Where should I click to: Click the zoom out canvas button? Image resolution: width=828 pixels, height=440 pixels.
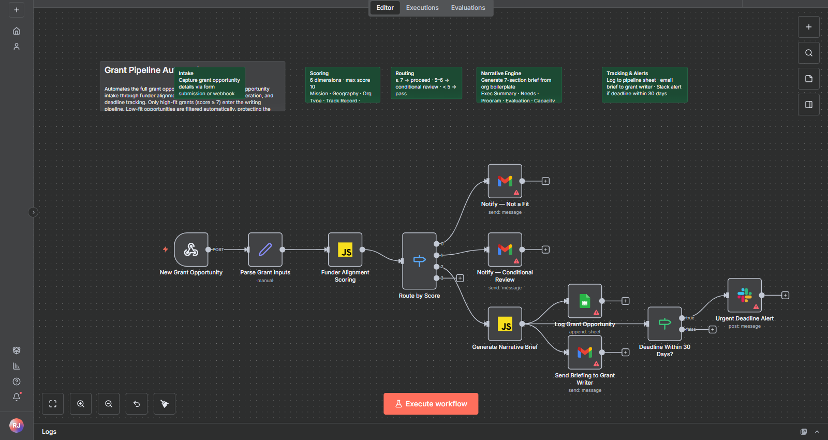109,404
